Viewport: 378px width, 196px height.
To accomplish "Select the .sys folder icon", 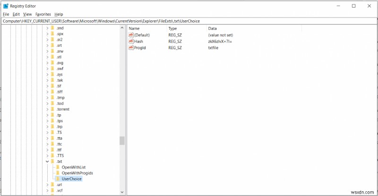I will pos(52,74).
